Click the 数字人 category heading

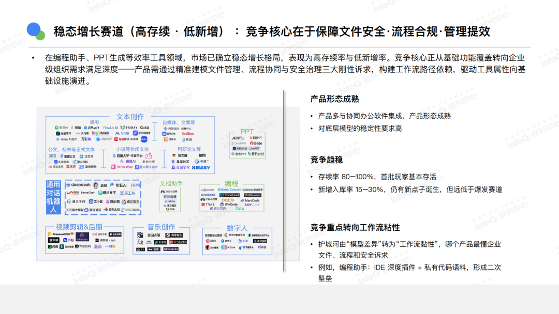(x=237, y=228)
